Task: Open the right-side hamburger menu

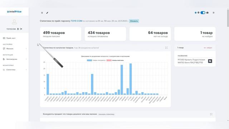Action: [x=214, y=13]
